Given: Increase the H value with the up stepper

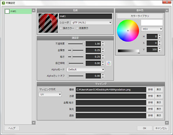Looking at the screenshot, I should (160, 35).
